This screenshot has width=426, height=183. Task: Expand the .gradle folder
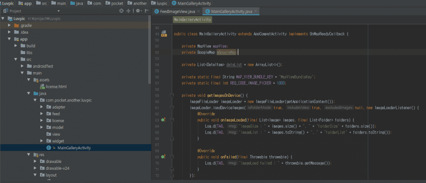coord(9,25)
